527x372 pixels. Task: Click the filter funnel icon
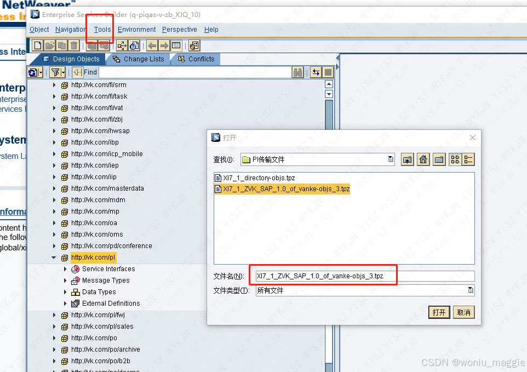[x=55, y=72]
